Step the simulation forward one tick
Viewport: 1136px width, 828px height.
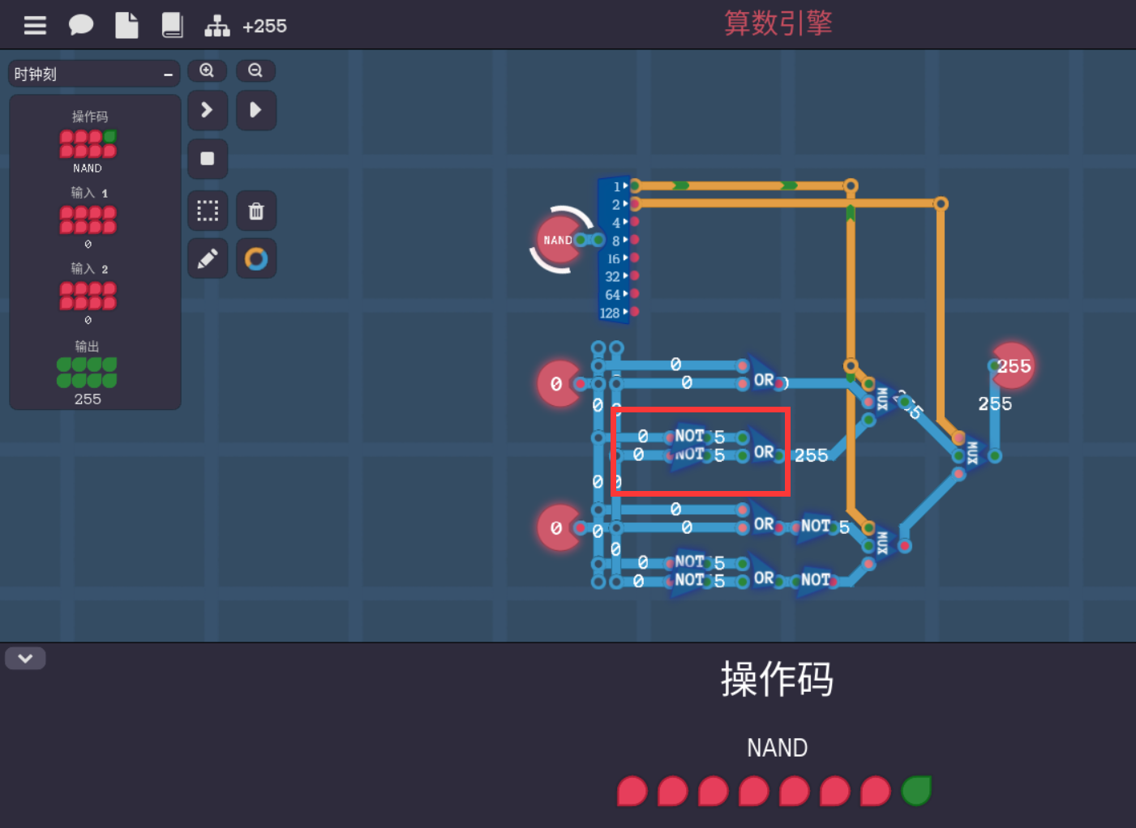tap(207, 110)
